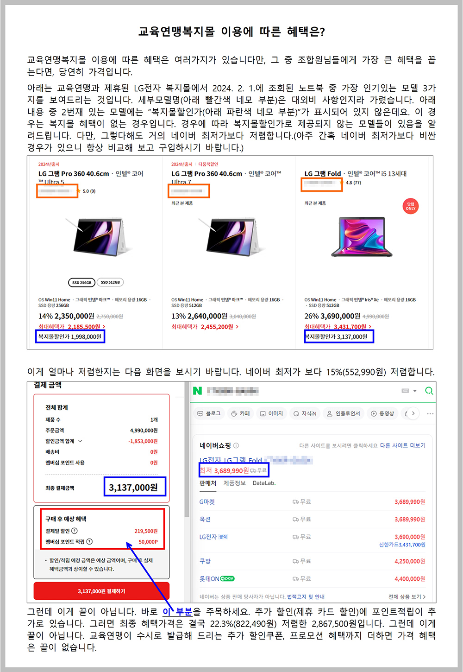Select the DataLab. tab
The width and height of the screenshot is (463, 672).
click(x=264, y=483)
